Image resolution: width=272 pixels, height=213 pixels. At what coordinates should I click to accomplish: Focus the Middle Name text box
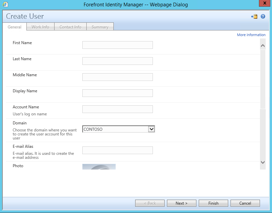pos(117,77)
